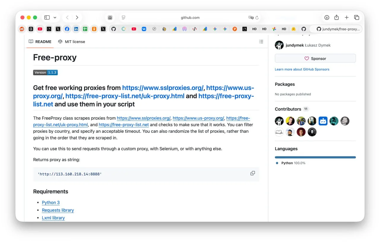Click the Python language percentage bar

pos(315,157)
